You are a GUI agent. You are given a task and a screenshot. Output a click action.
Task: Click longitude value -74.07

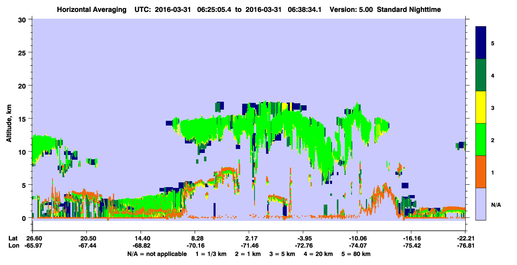pos(357,246)
